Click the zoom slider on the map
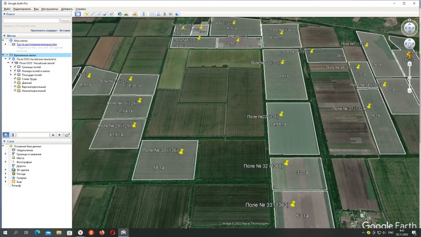Image resolution: width=421 pixels, height=237 pixels. click(x=409, y=77)
